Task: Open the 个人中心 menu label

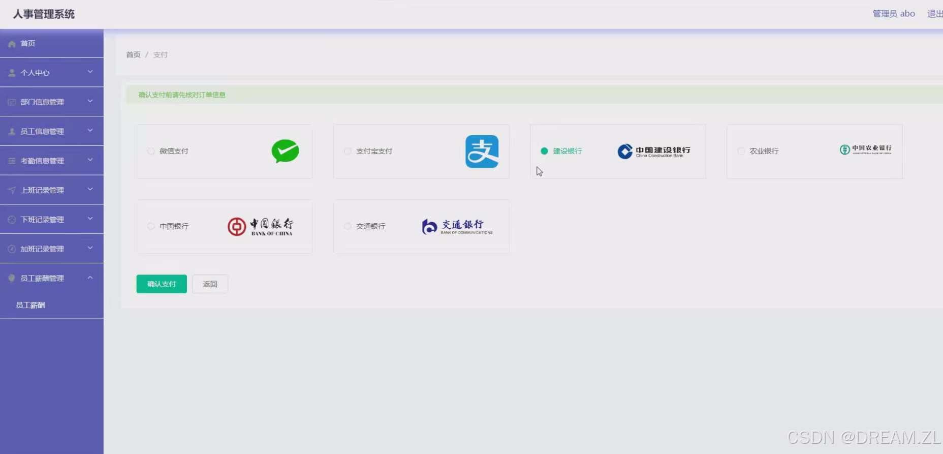Action: pyautogui.click(x=35, y=73)
